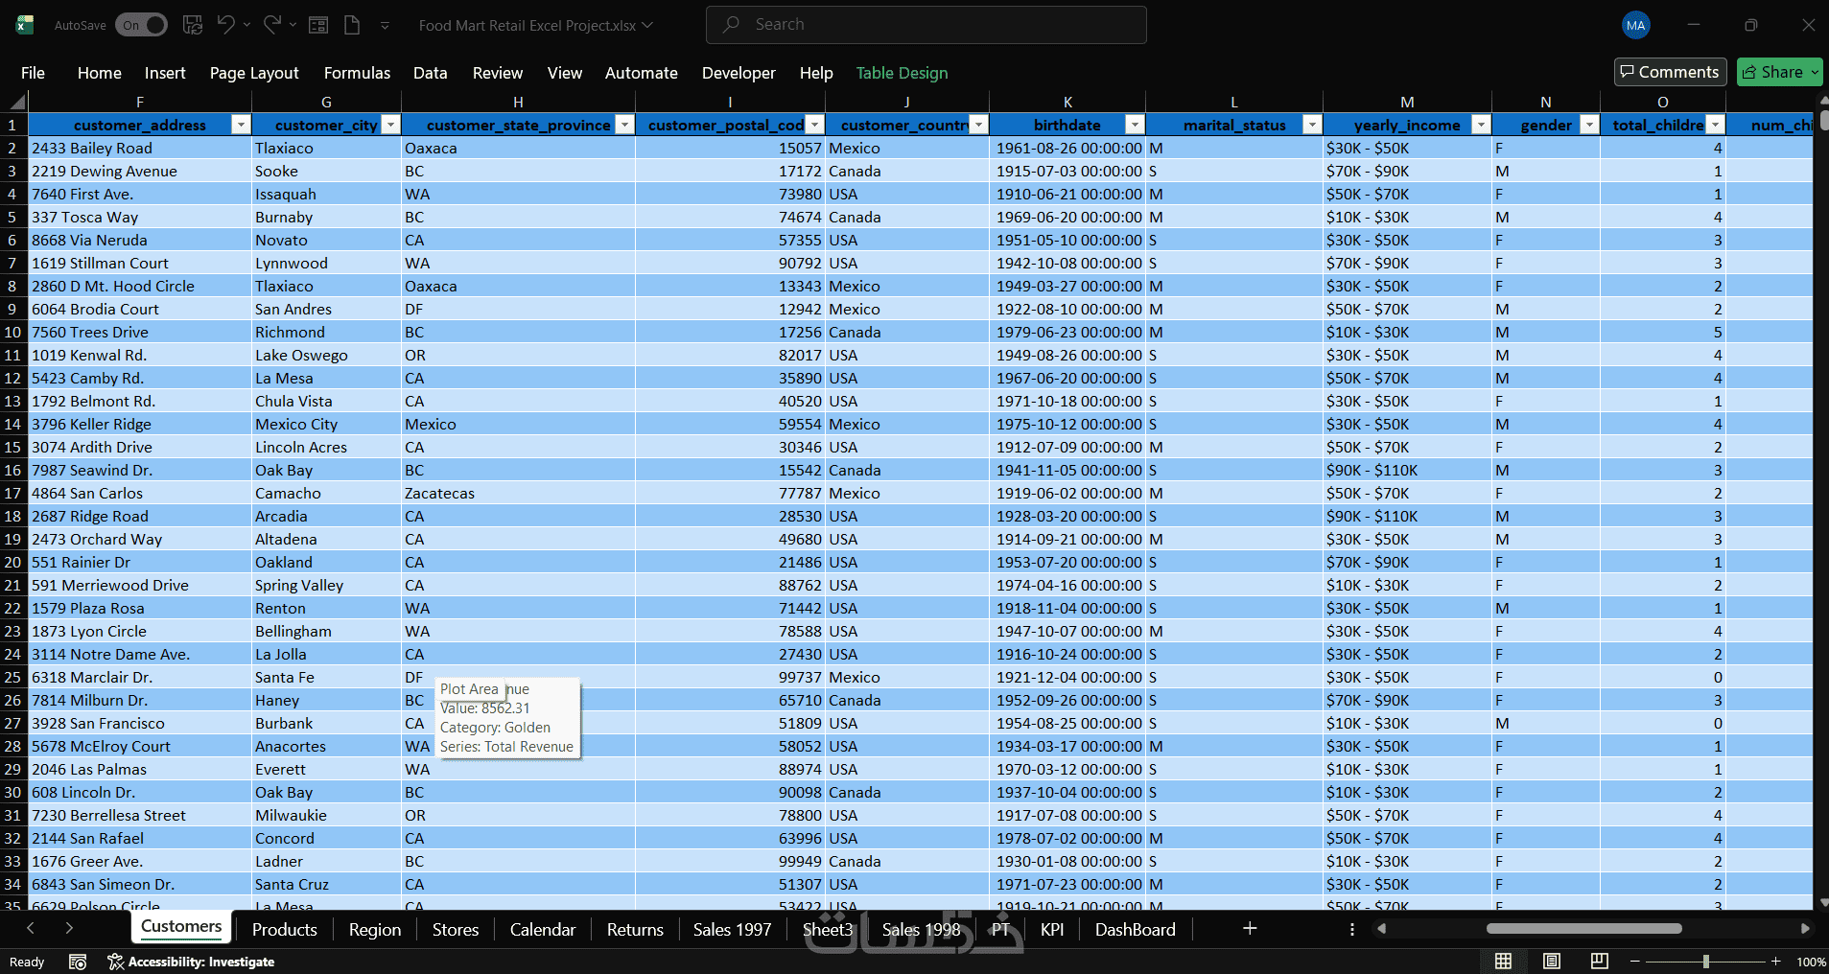
Task: Switch to the Products sheet tab
Action: click(284, 929)
